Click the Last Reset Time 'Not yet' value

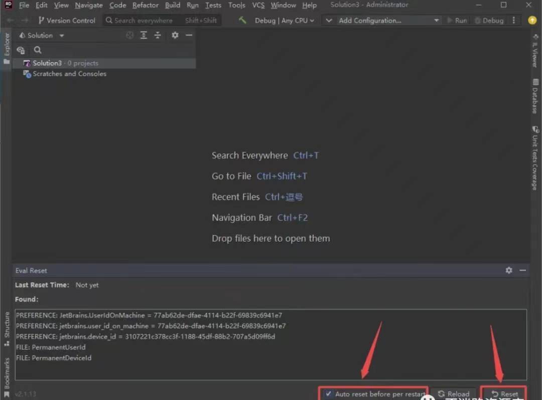87,285
